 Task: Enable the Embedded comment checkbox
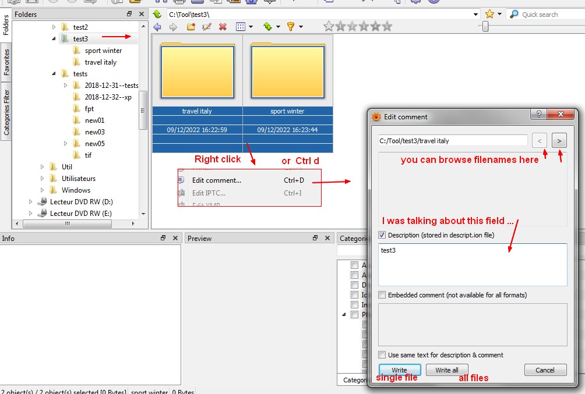tap(382, 295)
